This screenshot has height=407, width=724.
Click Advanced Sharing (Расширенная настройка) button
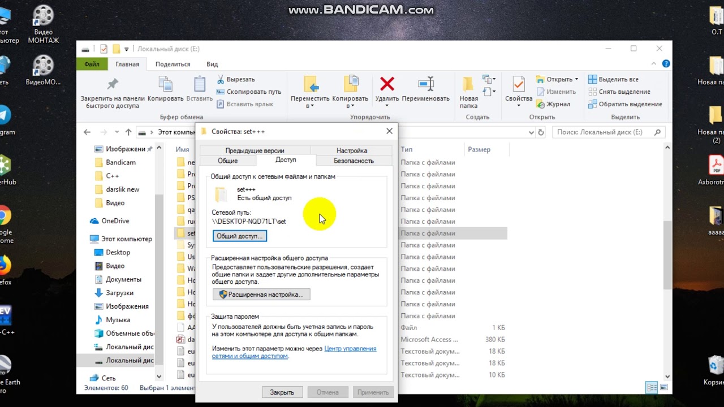(261, 295)
